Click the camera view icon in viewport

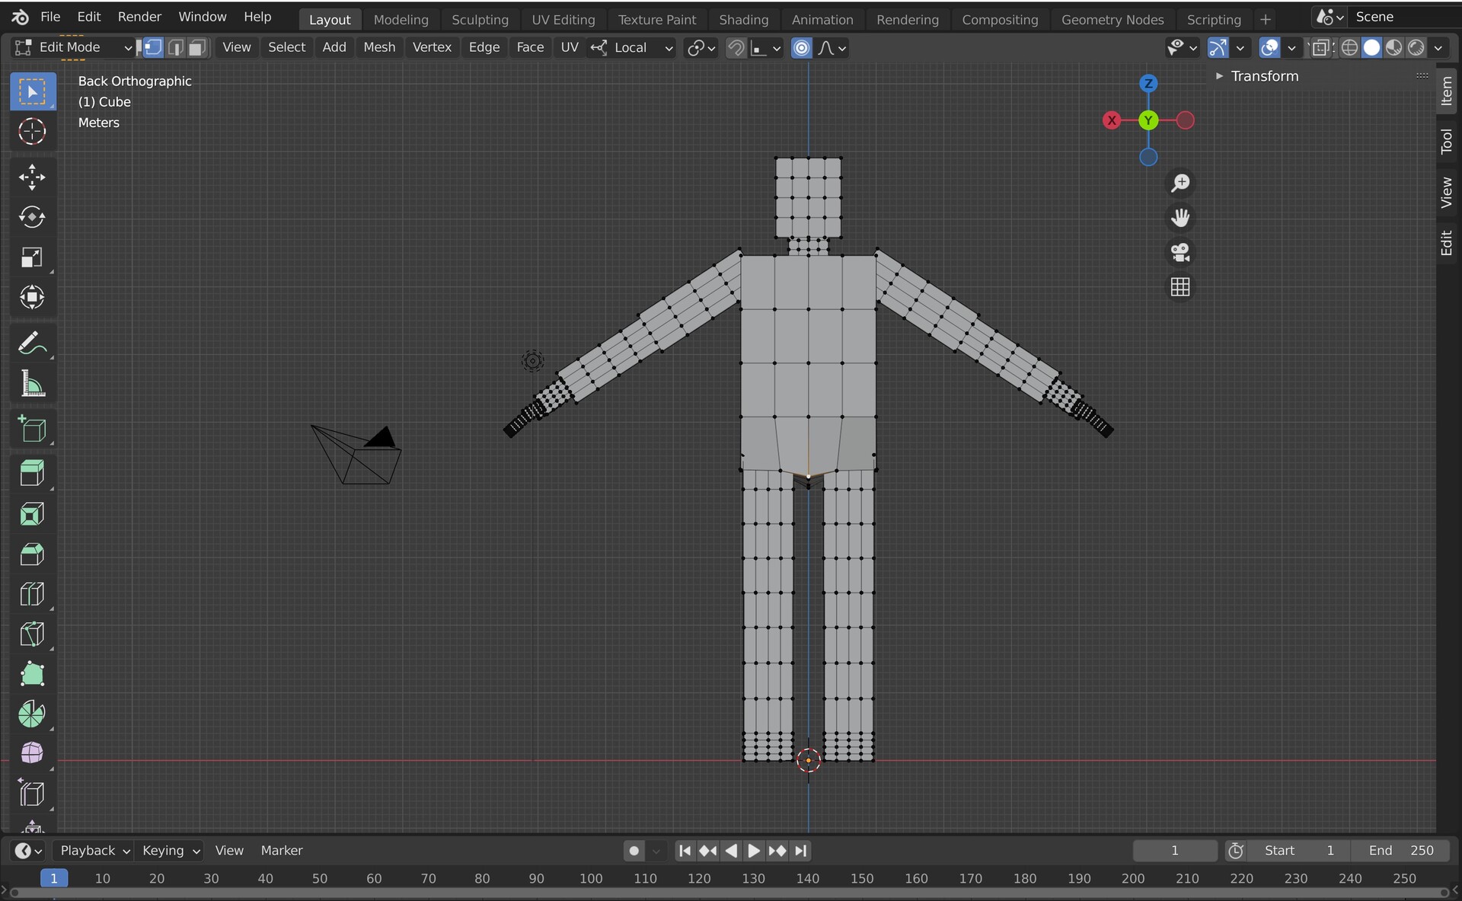tap(1179, 253)
